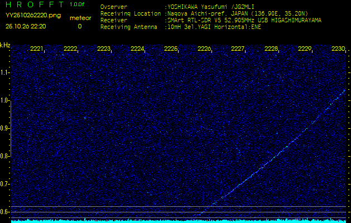Select the 1.1 frequency axis label

(5, 72)
